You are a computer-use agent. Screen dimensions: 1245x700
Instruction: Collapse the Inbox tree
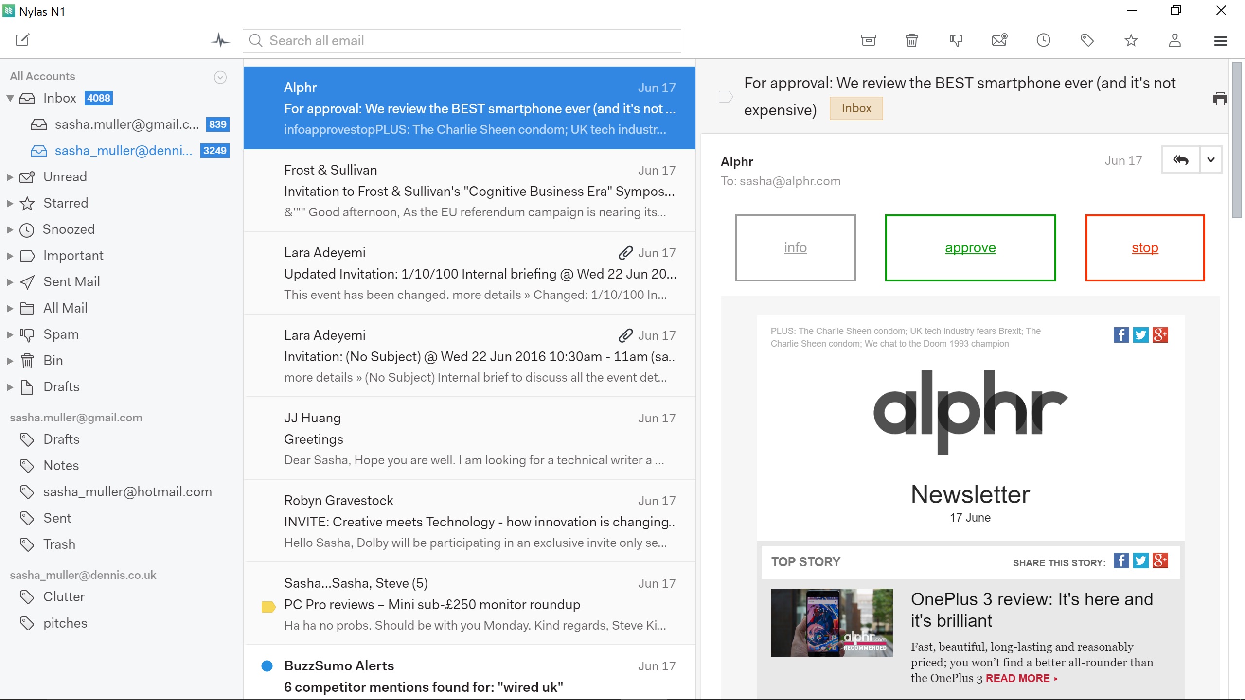pyautogui.click(x=10, y=98)
